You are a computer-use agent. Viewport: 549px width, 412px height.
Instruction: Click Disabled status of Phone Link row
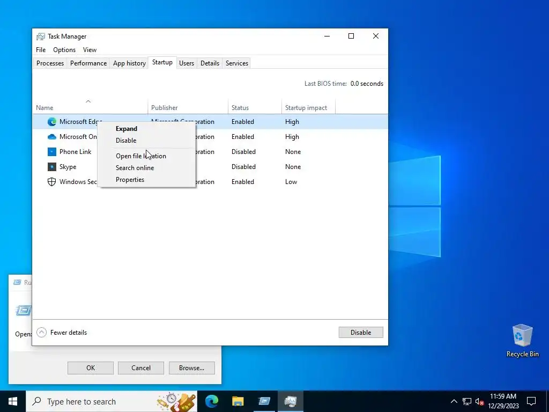point(243,152)
